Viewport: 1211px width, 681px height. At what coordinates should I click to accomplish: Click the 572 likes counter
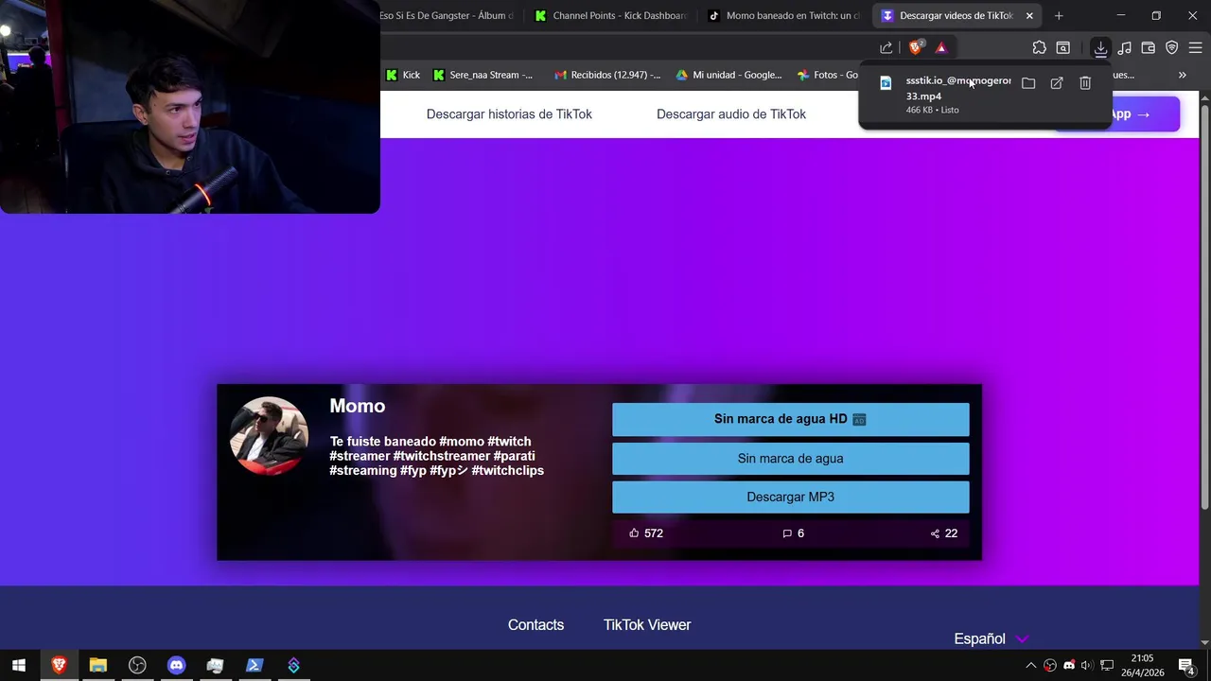pyautogui.click(x=646, y=533)
